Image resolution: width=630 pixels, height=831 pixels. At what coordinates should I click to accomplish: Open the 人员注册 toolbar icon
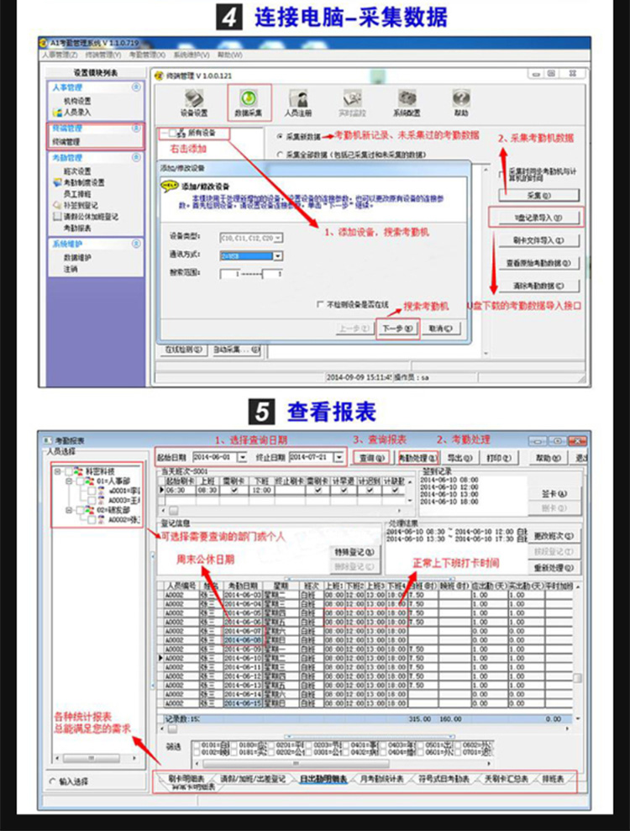pyautogui.click(x=298, y=98)
